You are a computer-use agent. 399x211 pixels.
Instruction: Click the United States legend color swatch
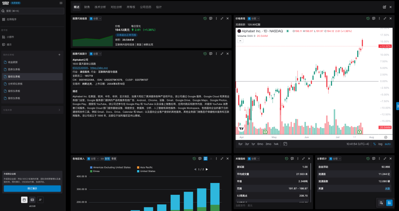pos(138,171)
